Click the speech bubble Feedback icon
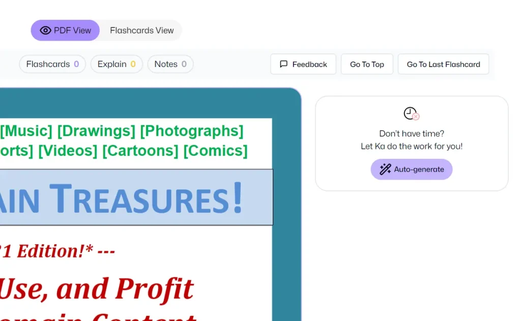 click(283, 64)
